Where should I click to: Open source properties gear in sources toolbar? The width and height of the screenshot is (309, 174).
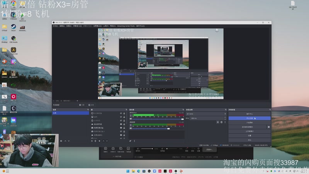[99, 141]
